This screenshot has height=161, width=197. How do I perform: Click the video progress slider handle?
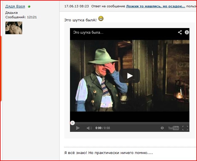(73, 123)
